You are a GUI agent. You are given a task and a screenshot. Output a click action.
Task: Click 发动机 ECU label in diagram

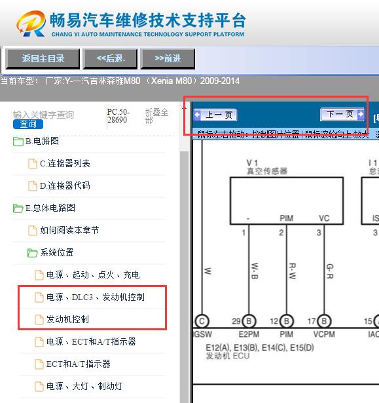[x=228, y=356]
